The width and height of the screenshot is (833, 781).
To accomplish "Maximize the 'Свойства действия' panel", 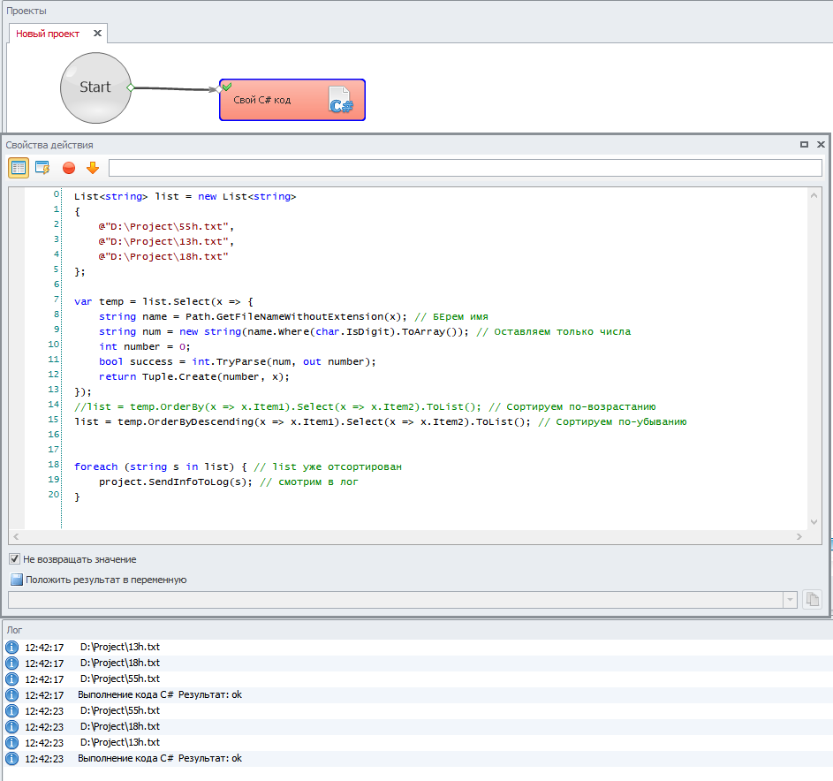I will click(x=804, y=144).
